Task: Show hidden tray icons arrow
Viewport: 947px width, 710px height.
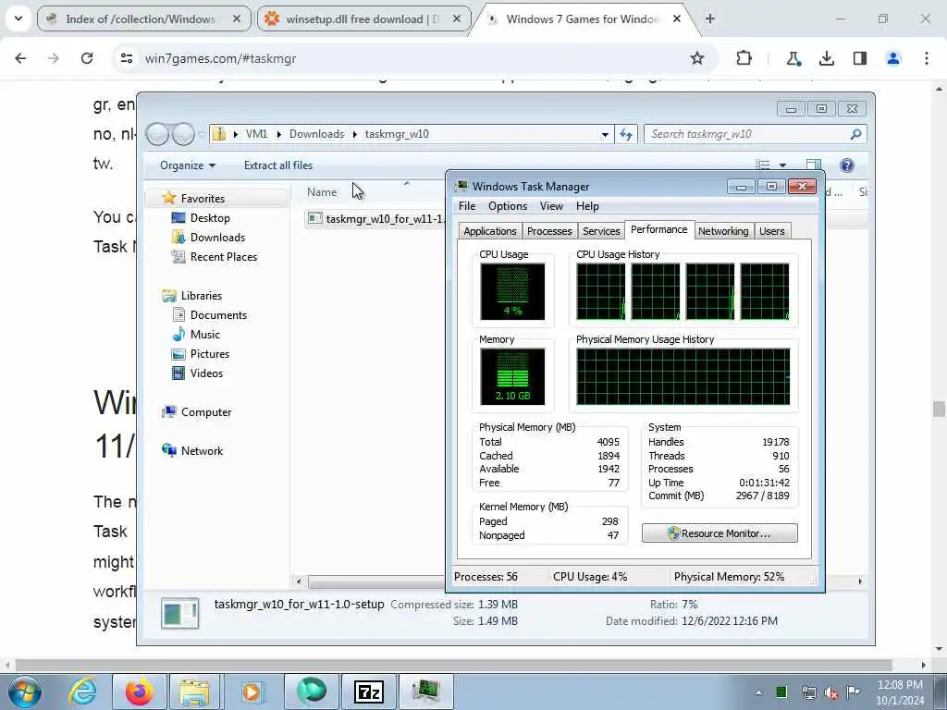Action: [758, 692]
